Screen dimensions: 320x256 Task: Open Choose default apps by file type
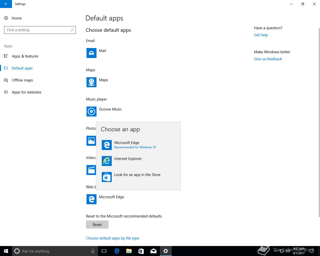tap(112, 238)
